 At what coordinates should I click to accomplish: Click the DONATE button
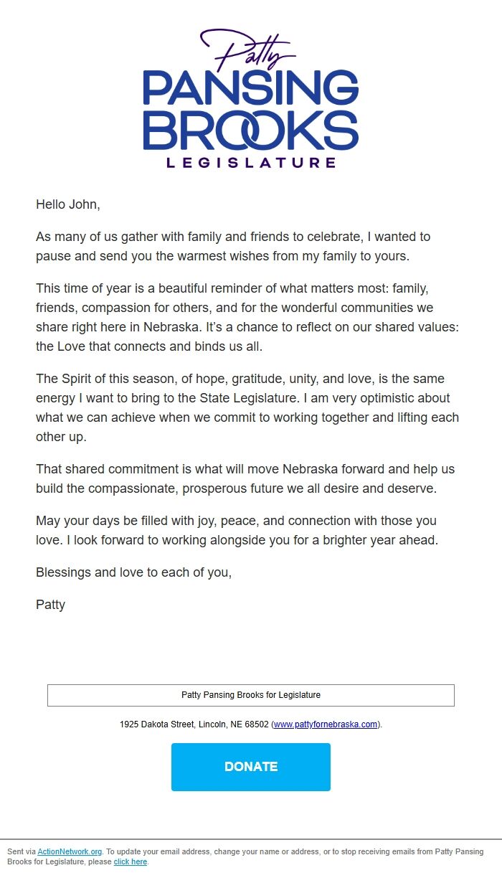(x=250, y=767)
